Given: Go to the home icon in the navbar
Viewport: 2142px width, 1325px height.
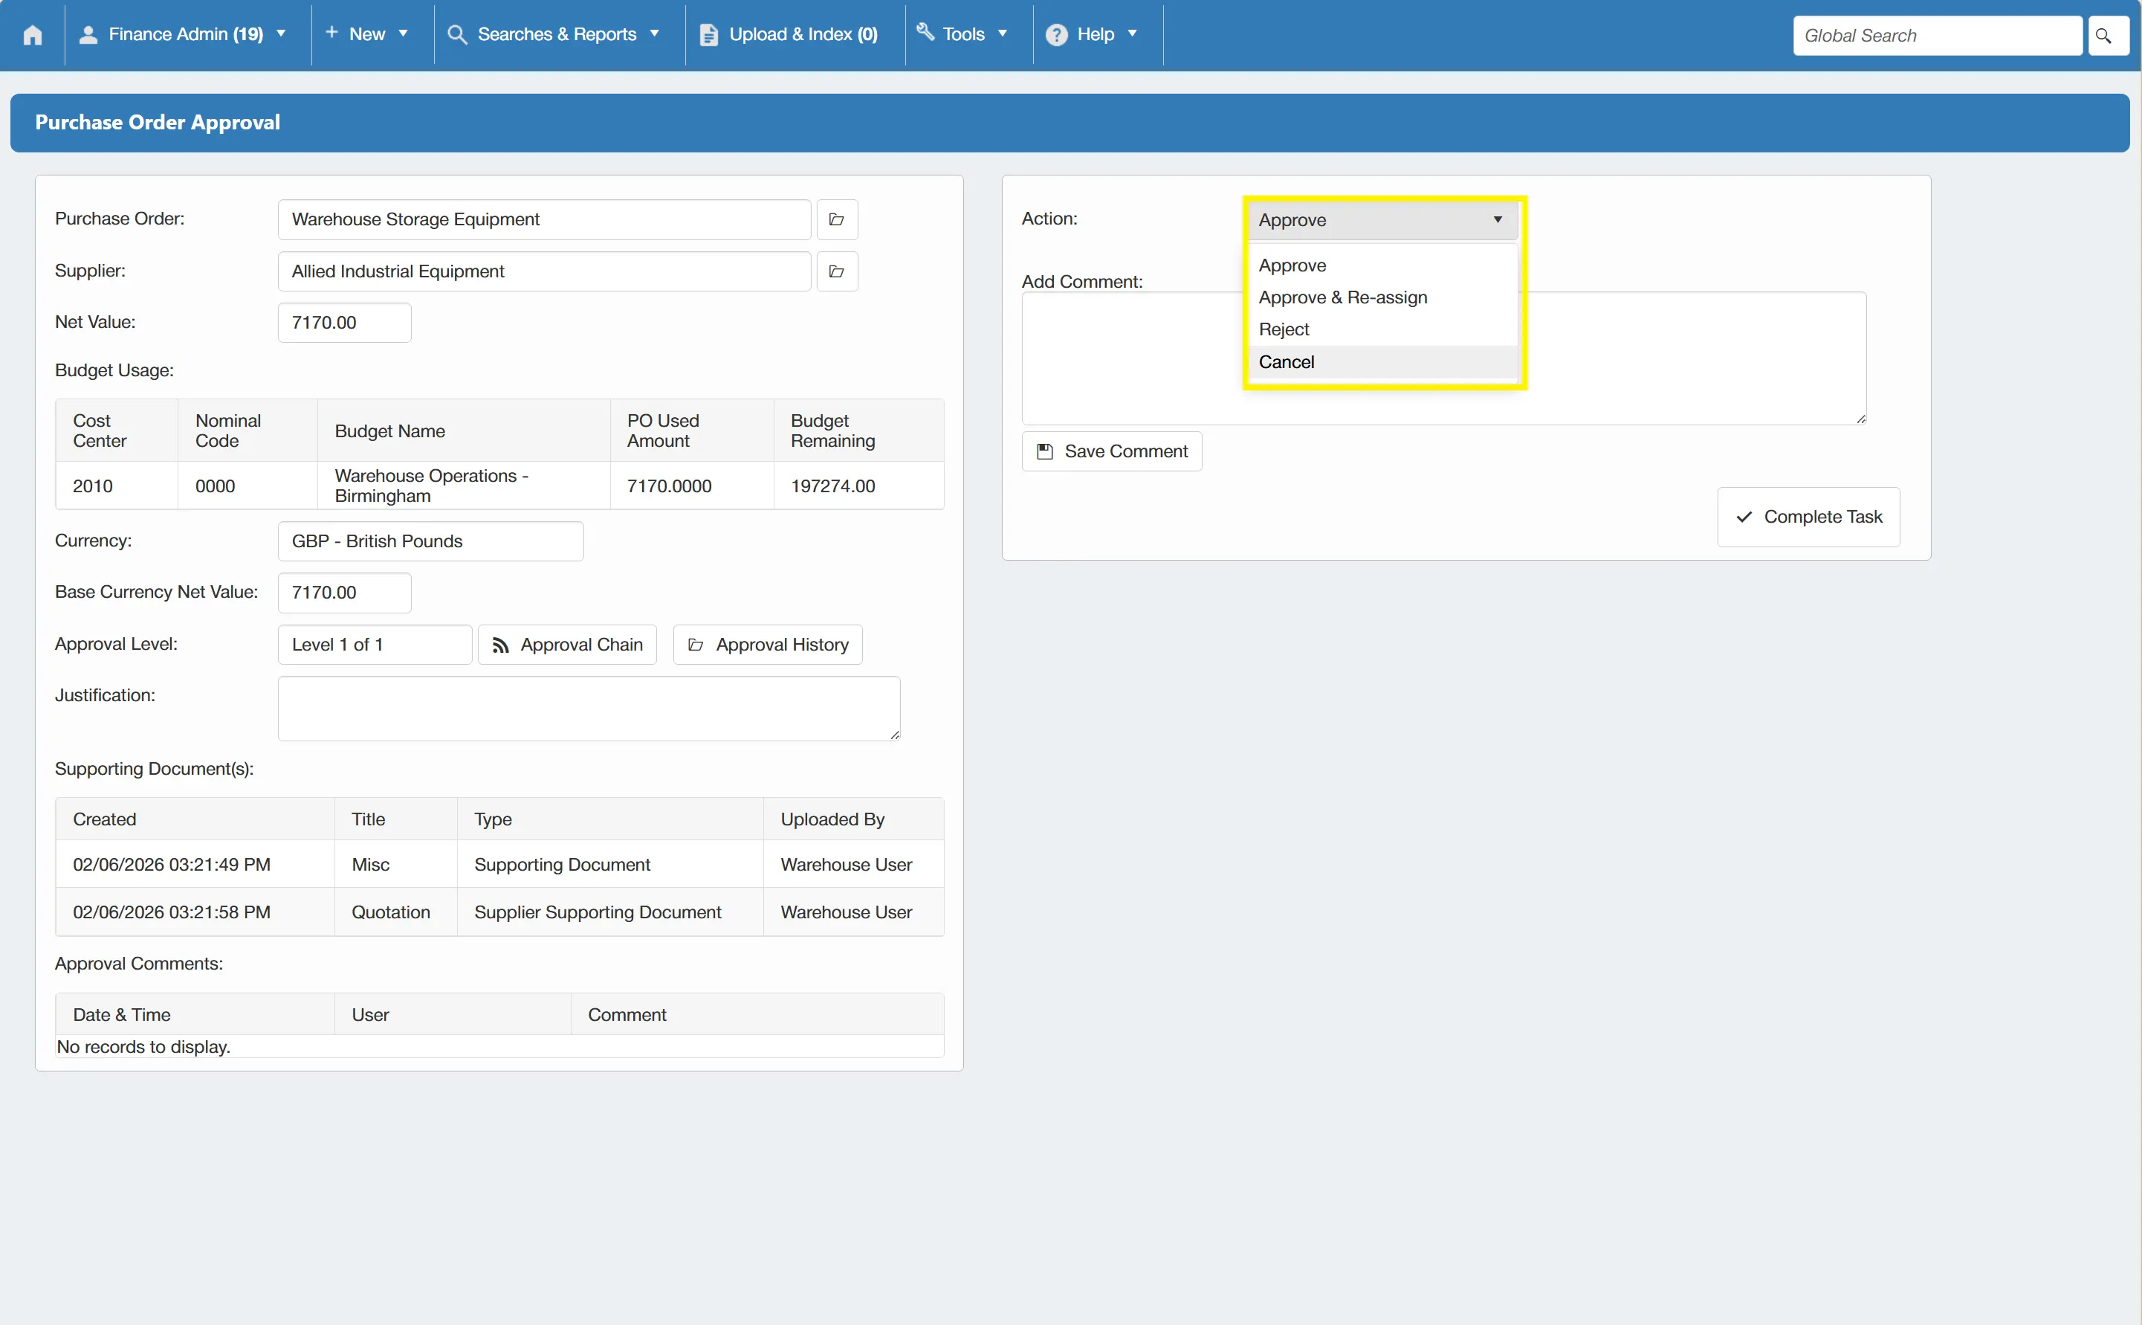Looking at the screenshot, I should [33, 34].
